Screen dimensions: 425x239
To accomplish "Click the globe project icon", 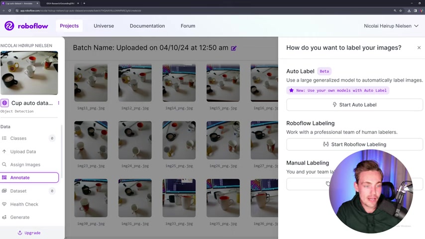I will click(4, 103).
